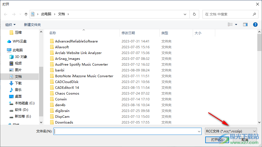Viewport: 262px width, 147px height.
Task: Click 此电脑 in the address breadcrumb
Action: (46, 14)
